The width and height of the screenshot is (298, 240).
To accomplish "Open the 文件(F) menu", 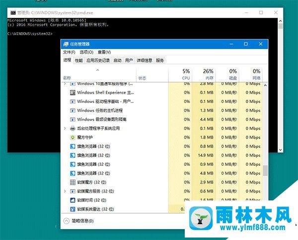I will point(69,52).
